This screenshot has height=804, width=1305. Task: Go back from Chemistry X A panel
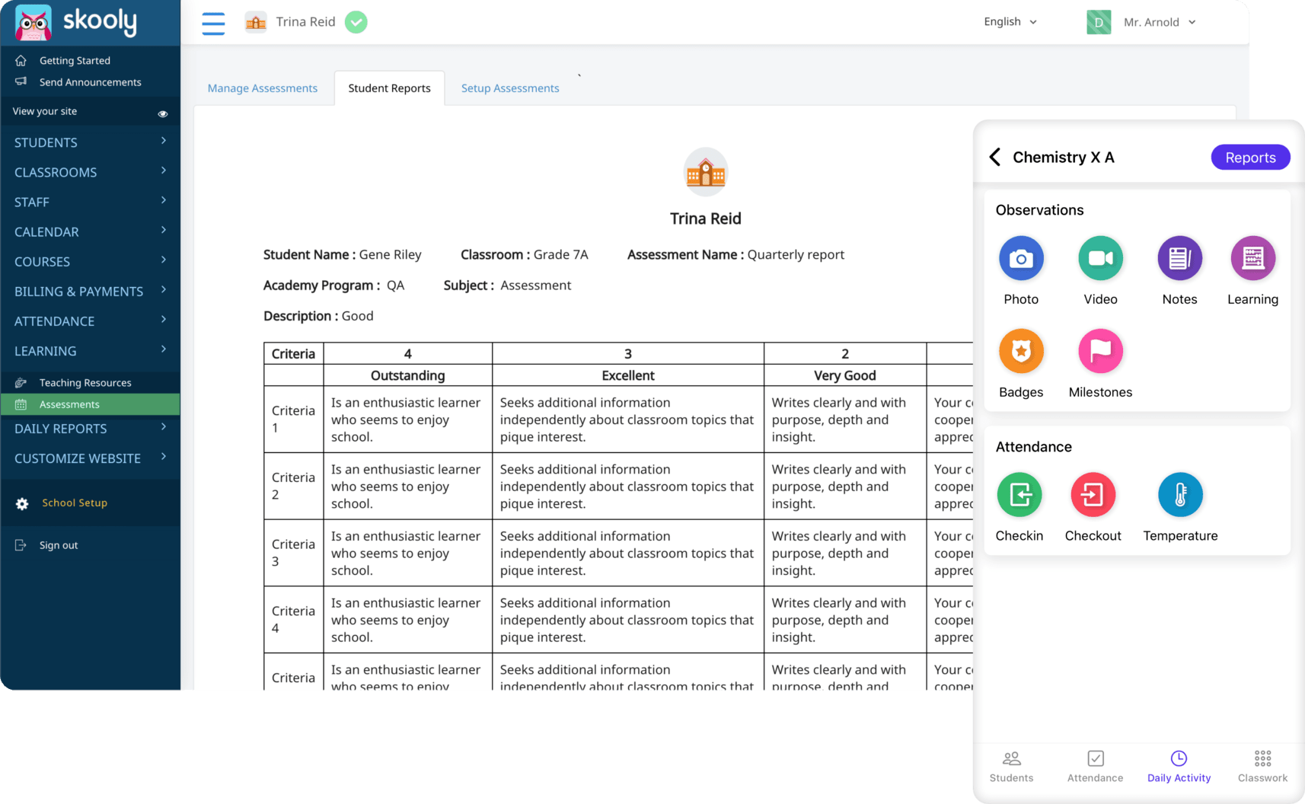tap(994, 157)
